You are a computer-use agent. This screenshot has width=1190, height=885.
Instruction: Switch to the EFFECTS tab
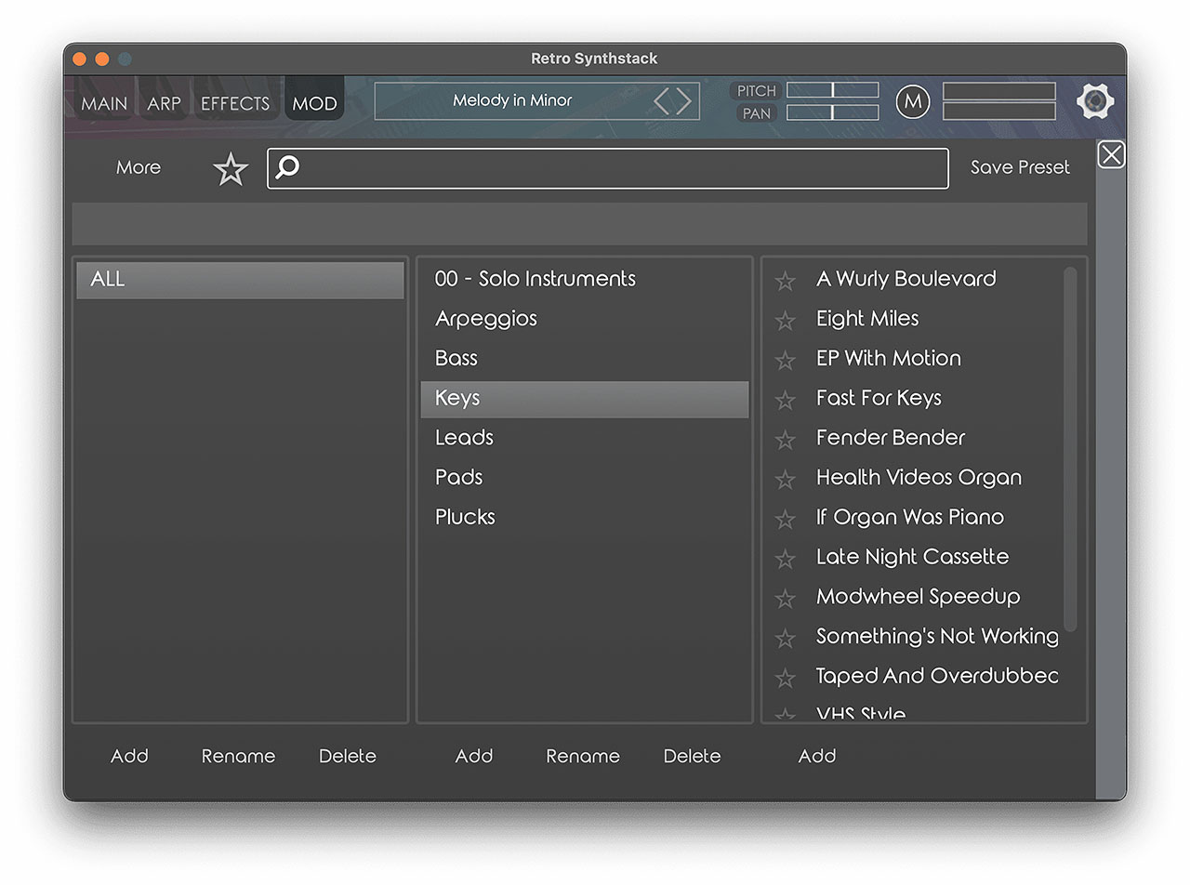pyautogui.click(x=235, y=103)
